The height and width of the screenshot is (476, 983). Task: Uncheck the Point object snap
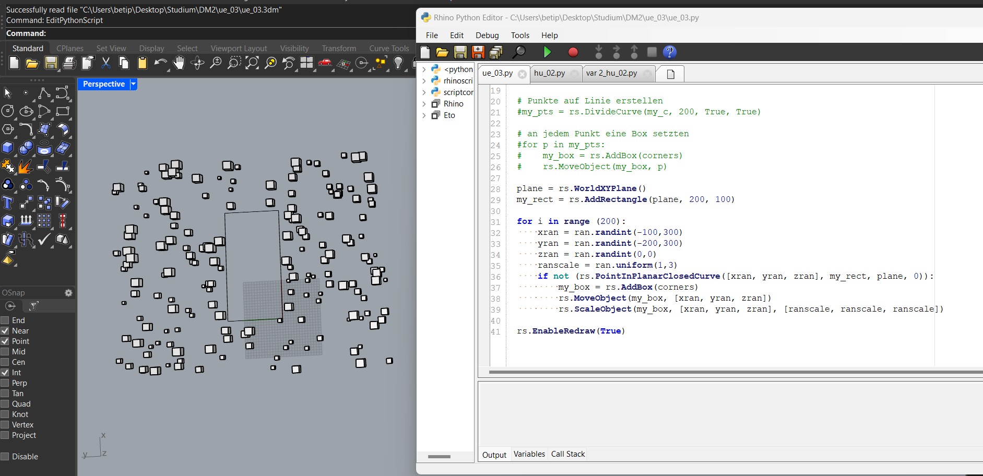(x=5, y=341)
